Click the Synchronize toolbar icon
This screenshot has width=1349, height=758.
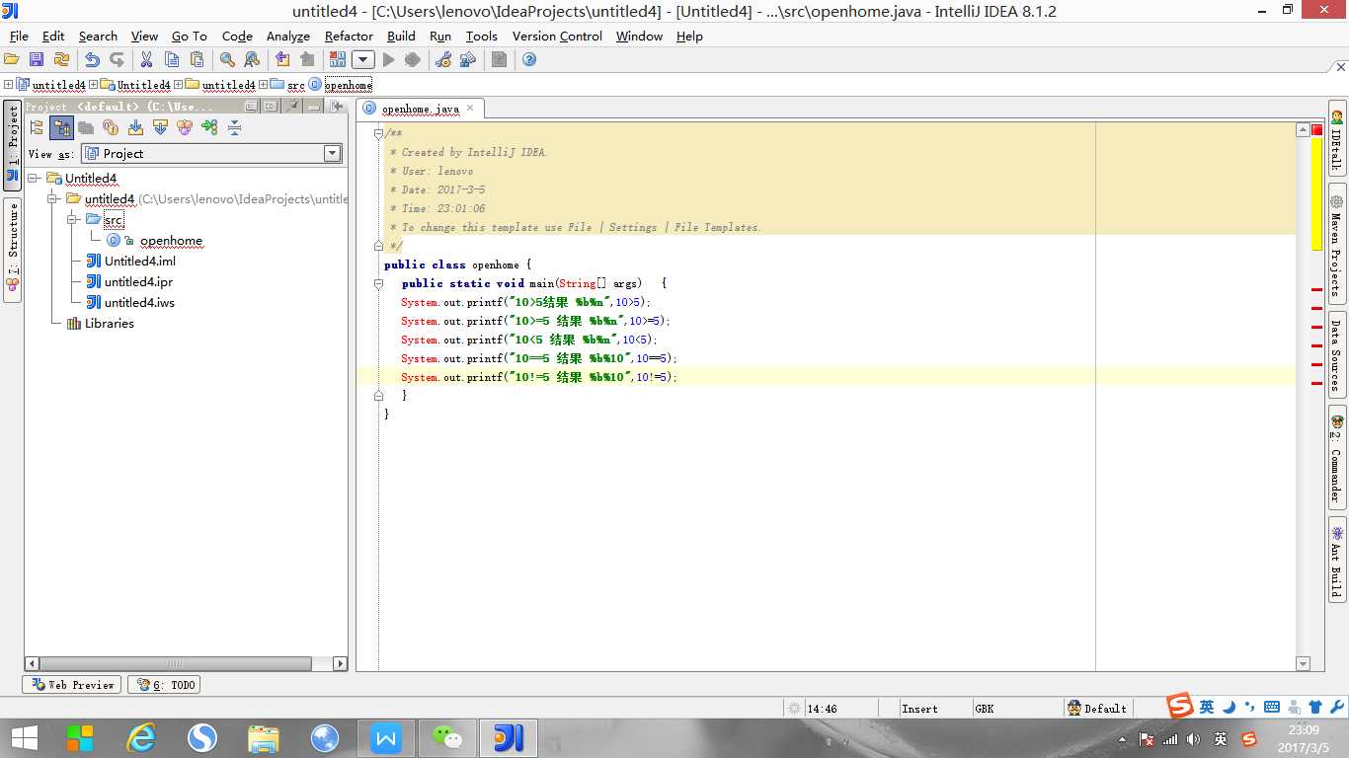click(x=61, y=60)
